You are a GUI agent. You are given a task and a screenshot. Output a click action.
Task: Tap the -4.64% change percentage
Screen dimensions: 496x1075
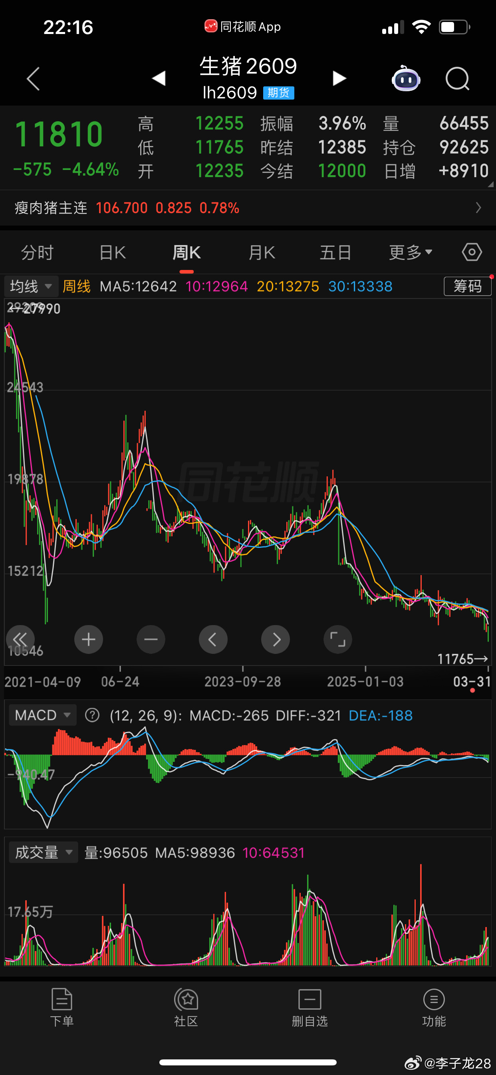click(x=90, y=170)
